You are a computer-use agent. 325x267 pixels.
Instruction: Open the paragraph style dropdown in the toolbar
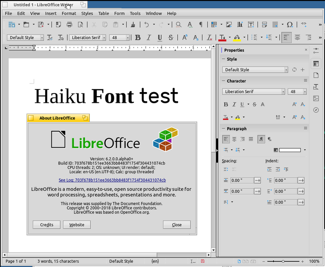coord(42,38)
